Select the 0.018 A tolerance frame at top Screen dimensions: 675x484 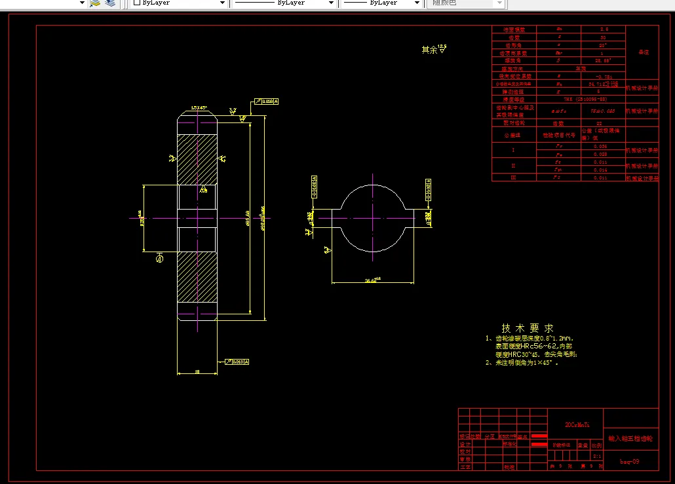266,102
